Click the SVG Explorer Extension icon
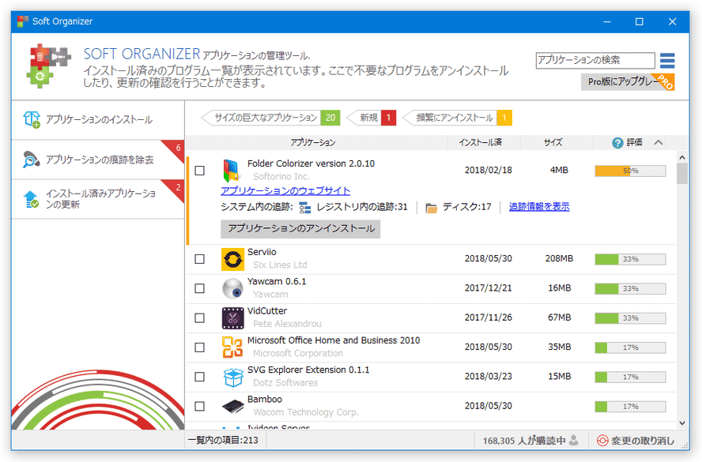 click(232, 377)
